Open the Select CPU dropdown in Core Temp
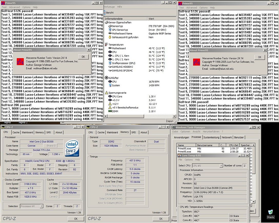The width and height of the screenshot is (279, 223). [x=221, y=166]
